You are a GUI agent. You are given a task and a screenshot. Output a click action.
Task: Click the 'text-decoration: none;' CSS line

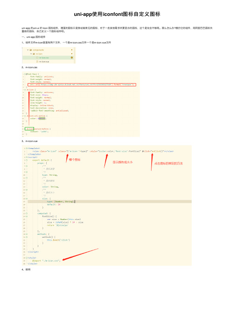tap(42, 108)
